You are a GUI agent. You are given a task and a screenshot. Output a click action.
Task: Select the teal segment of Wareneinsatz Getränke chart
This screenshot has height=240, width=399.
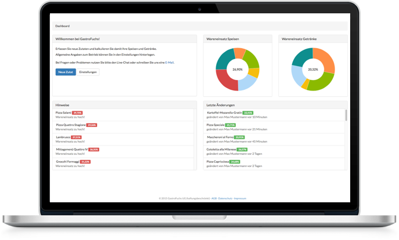[302, 57]
